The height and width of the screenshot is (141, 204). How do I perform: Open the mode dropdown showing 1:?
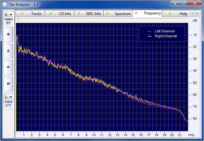coord(8,97)
